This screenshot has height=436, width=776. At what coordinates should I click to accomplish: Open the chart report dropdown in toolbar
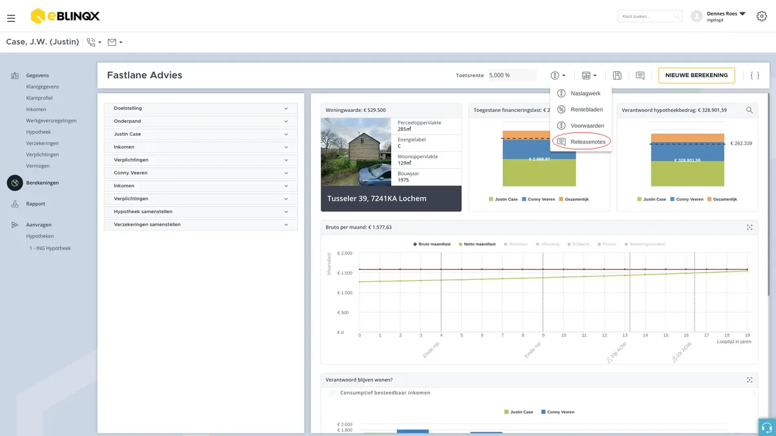point(589,76)
